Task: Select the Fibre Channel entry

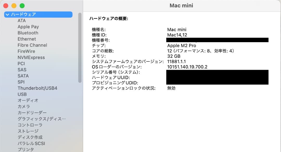Action: click(32, 45)
